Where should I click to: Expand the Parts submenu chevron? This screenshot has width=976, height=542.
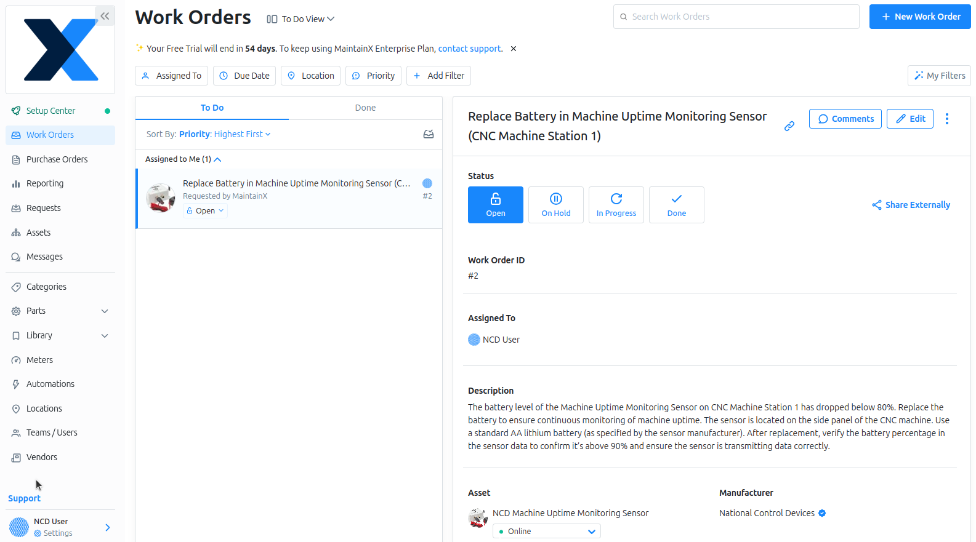105,311
